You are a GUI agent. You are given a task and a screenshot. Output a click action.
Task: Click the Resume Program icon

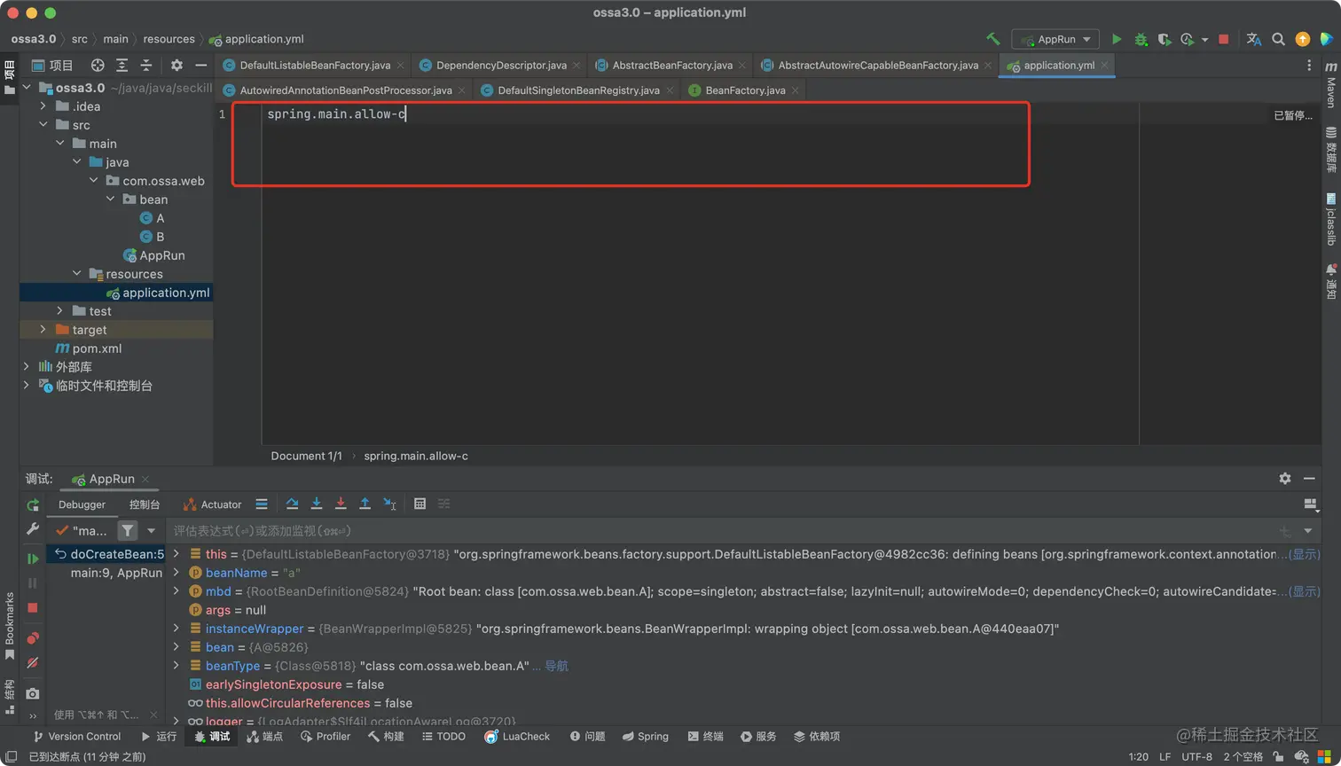point(33,559)
